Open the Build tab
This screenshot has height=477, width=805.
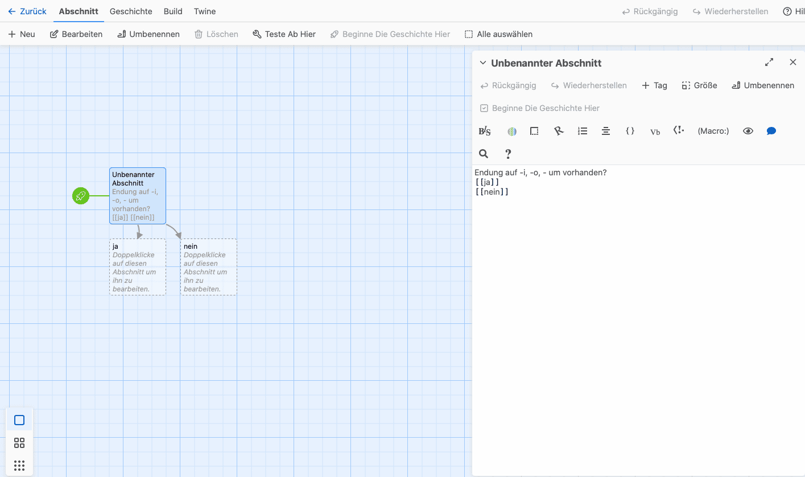(173, 11)
